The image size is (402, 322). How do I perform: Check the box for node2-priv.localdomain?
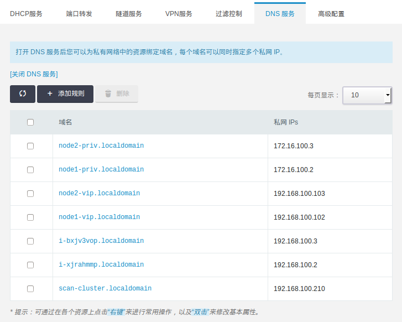(30, 146)
